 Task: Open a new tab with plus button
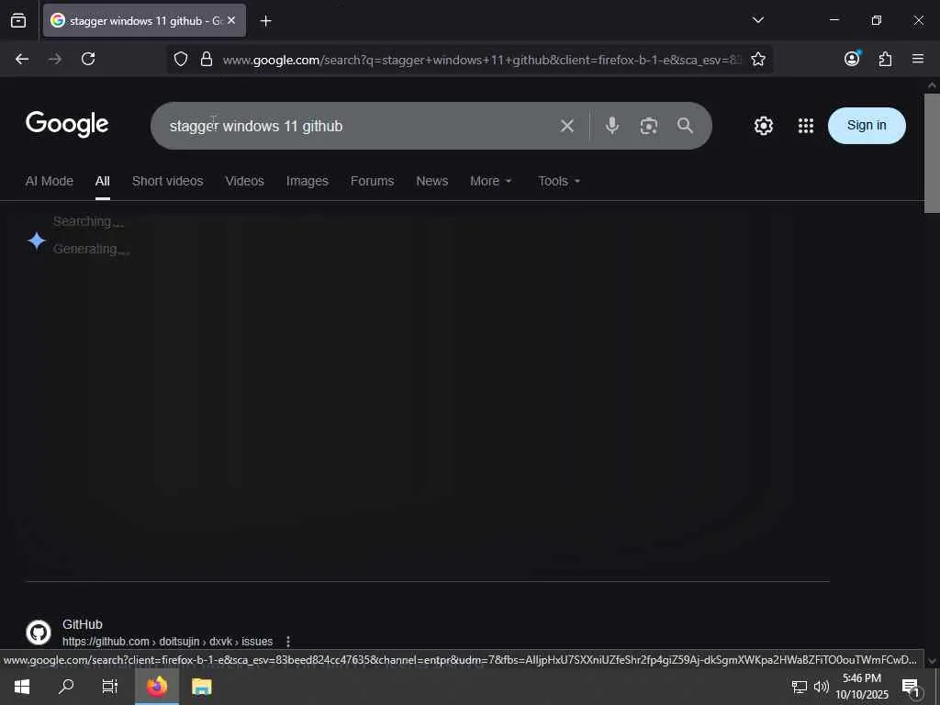coord(265,21)
